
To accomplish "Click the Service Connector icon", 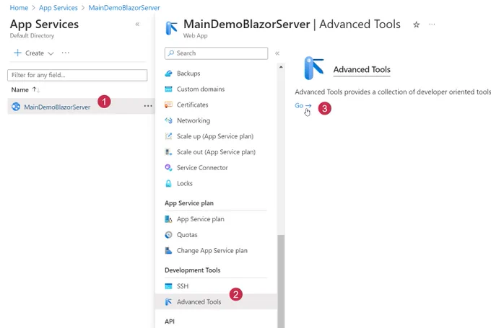I will click(168, 167).
